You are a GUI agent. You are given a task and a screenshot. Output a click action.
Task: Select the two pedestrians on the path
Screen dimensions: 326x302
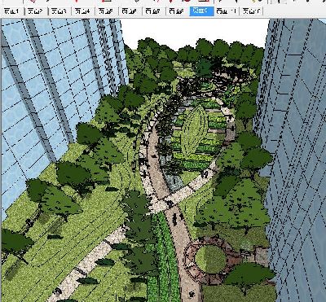pyautogui.click(x=178, y=218)
